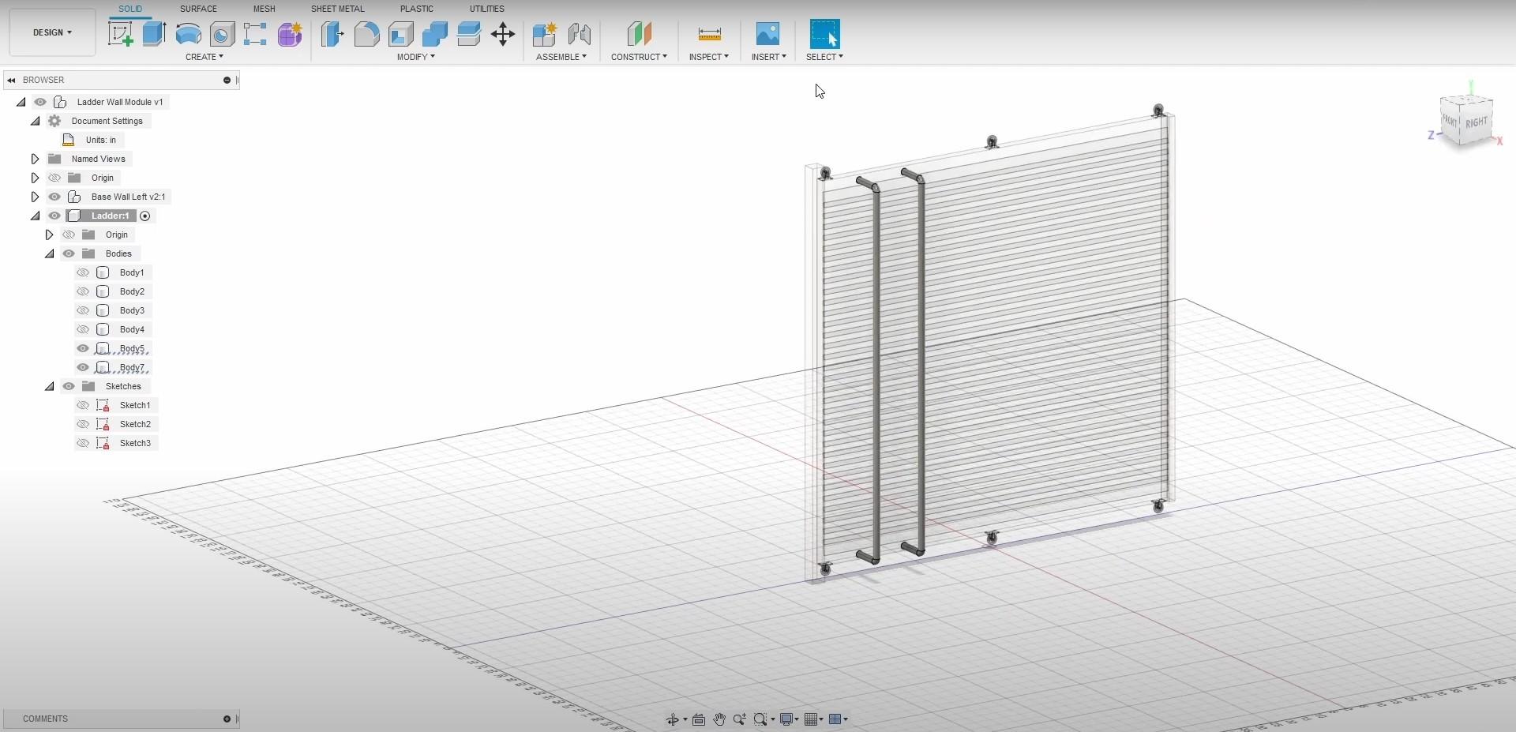The image size is (1516, 732).
Task: Click the Insert image icon
Action: pyautogui.click(x=767, y=34)
